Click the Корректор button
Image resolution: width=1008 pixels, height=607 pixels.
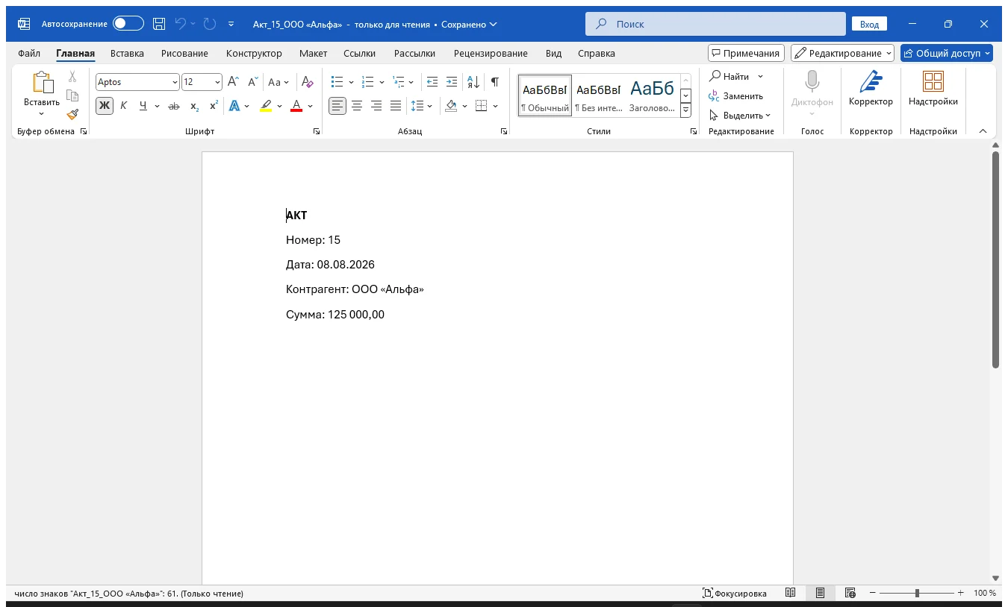point(871,89)
